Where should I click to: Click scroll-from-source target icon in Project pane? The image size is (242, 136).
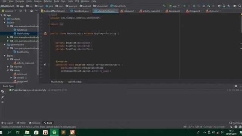coord(20,11)
